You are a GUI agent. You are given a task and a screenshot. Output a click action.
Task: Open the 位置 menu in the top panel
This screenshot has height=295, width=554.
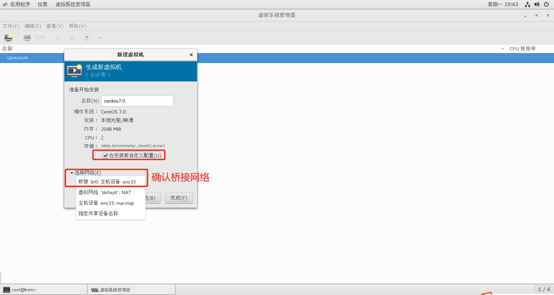(x=43, y=4)
